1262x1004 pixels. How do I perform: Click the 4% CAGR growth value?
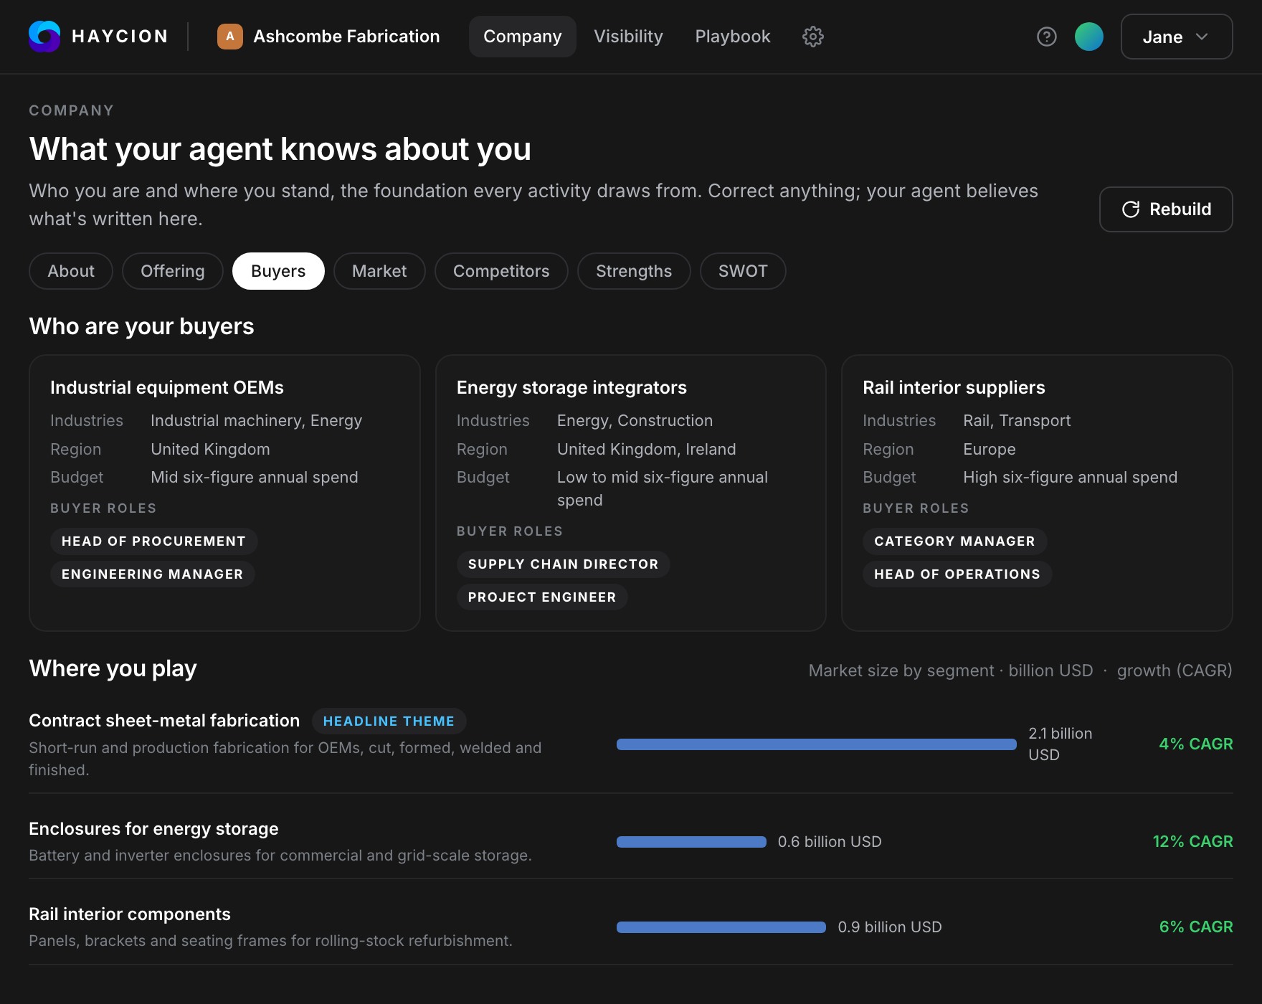[x=1196, y=744]
